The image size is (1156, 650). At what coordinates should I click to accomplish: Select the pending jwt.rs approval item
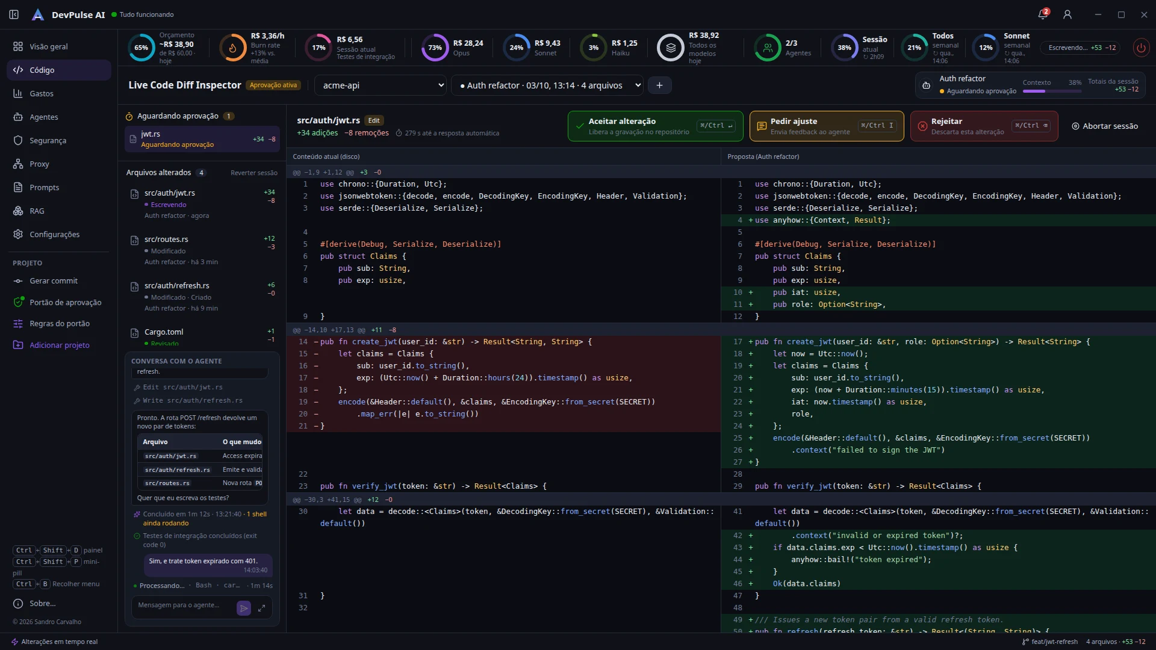point(202,139)
